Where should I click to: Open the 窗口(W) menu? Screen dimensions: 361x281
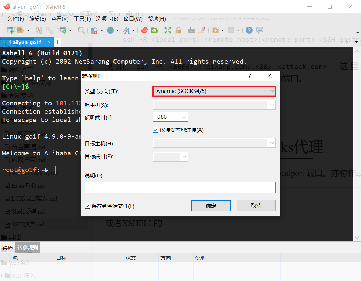coord(133,19)
